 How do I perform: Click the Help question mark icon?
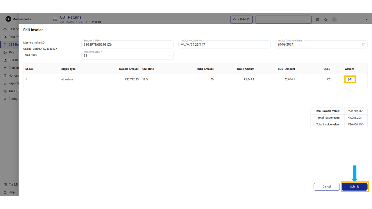[x=5, y=192]
